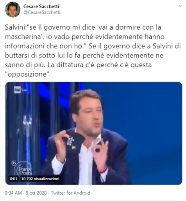Click the 25 anniversary badge near the Porta logo

coord(13,163)
